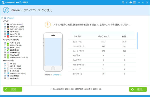Screen dimensions: 150x97
Task: Toggle the メッセージ (31) checkbox
Action: click(5, 43)
